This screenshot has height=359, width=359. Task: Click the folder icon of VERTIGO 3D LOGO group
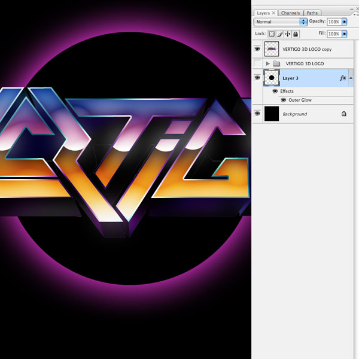[276, 63]
